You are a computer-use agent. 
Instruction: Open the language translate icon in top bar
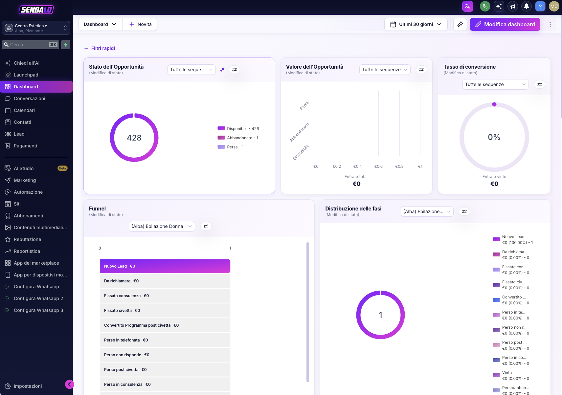(x=467, y=6)
